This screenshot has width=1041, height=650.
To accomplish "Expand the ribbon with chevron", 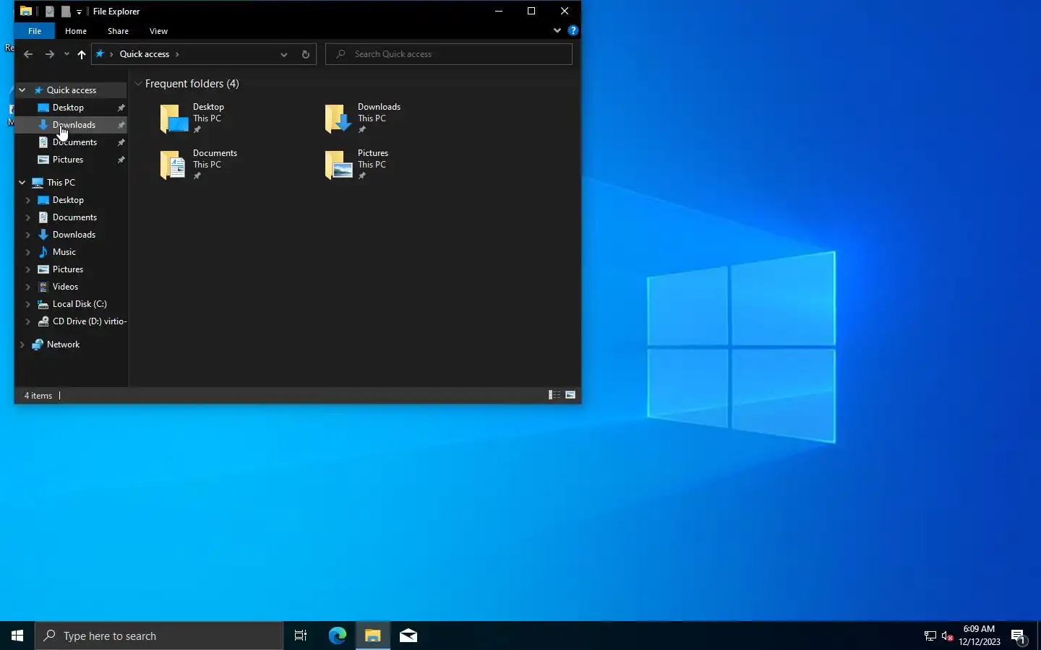I will pyautogui.click(x=557, y=30).
